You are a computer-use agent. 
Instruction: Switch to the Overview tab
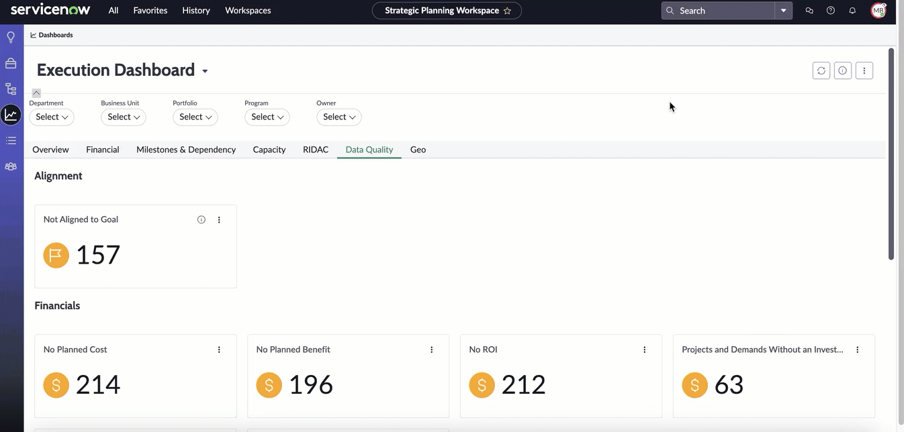50,150
